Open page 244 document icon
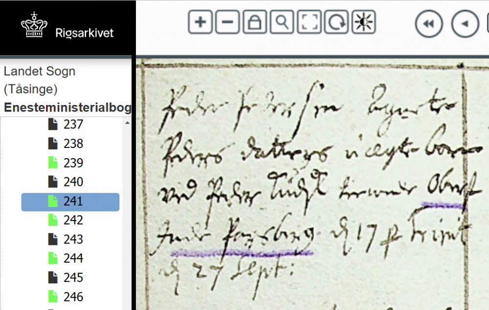This screenshot has width=489, height=310. [x=53, y=258]
